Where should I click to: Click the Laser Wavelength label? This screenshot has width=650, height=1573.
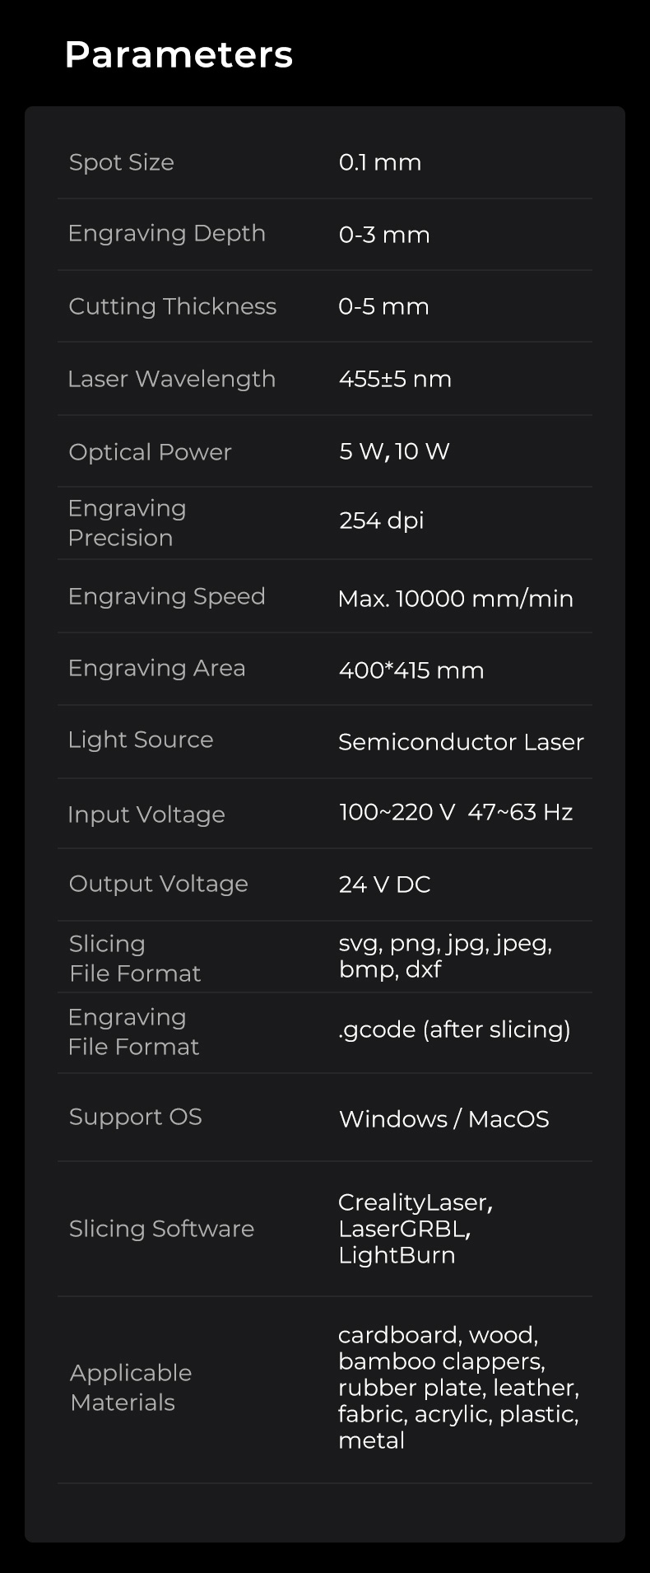pos(172,379)
